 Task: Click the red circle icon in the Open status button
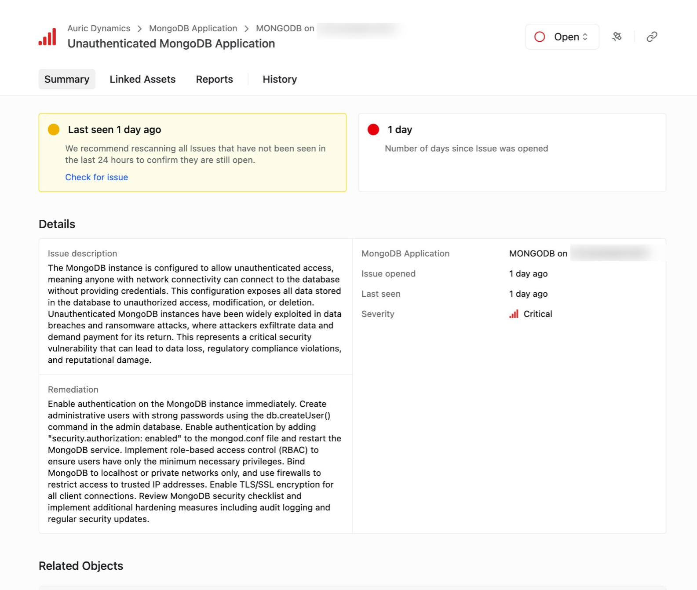click(540, 37)
